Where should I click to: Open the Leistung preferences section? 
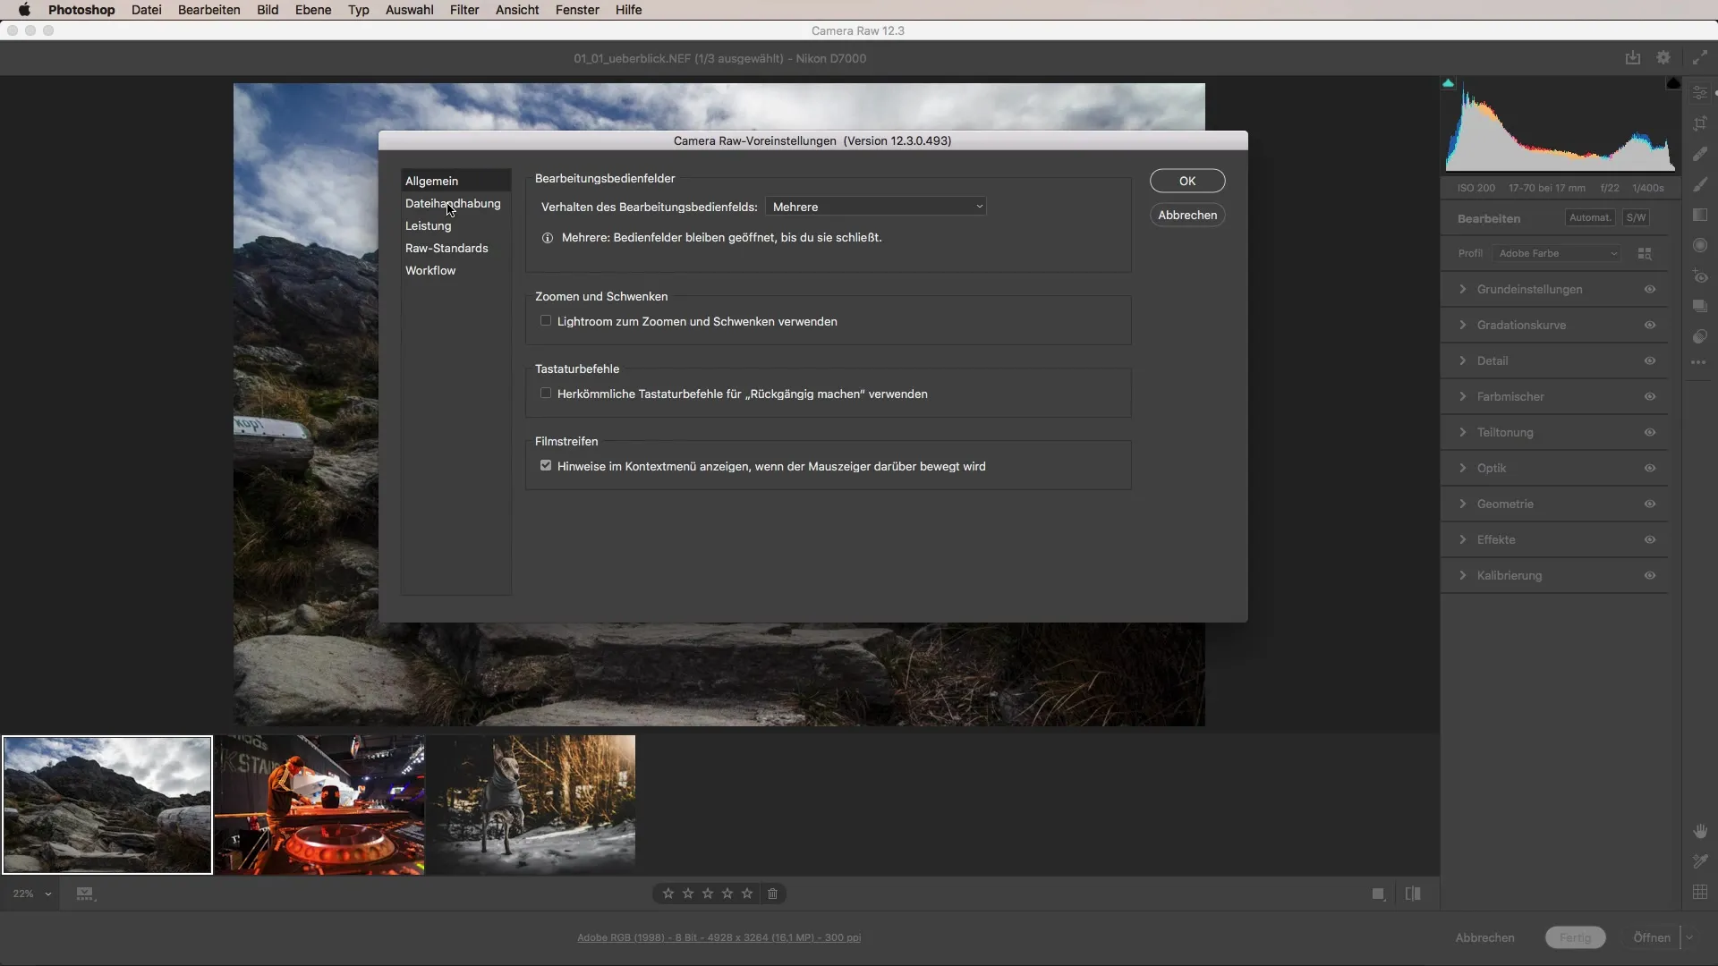pyautogui.click(x=428, y=226)
